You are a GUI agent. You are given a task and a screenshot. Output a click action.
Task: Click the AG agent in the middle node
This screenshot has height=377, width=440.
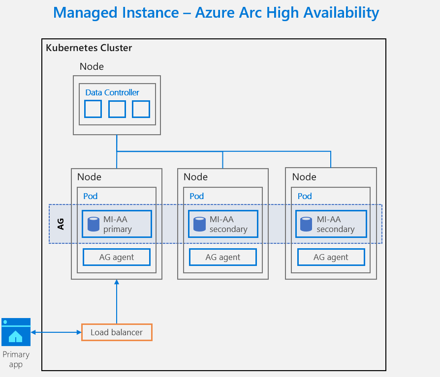point(222,257)
